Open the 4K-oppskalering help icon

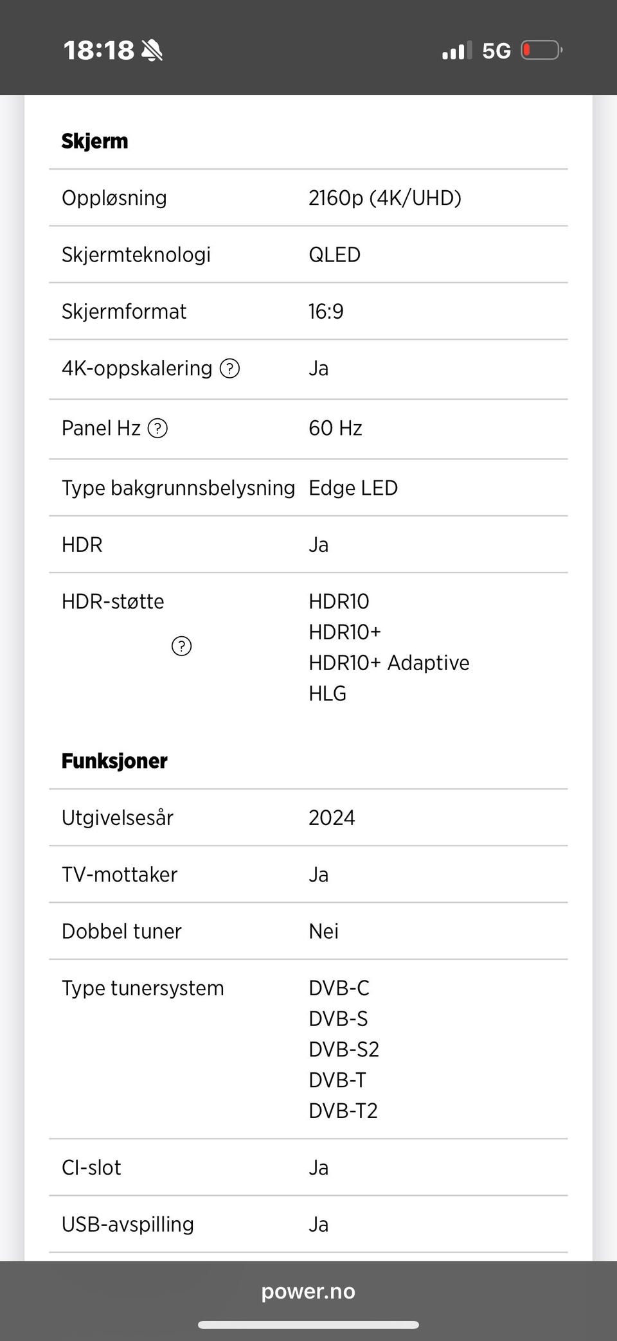(229, 368)
